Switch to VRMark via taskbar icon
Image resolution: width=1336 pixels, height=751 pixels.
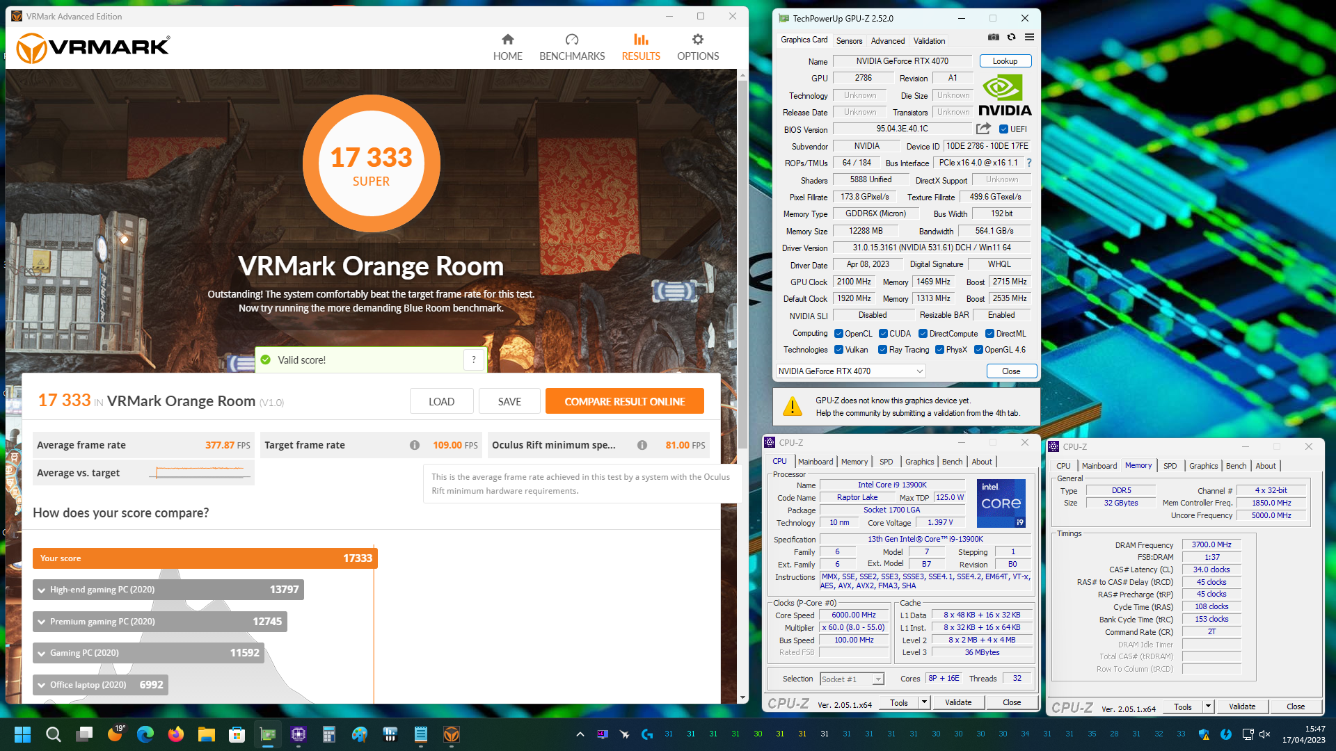point(452,734)
